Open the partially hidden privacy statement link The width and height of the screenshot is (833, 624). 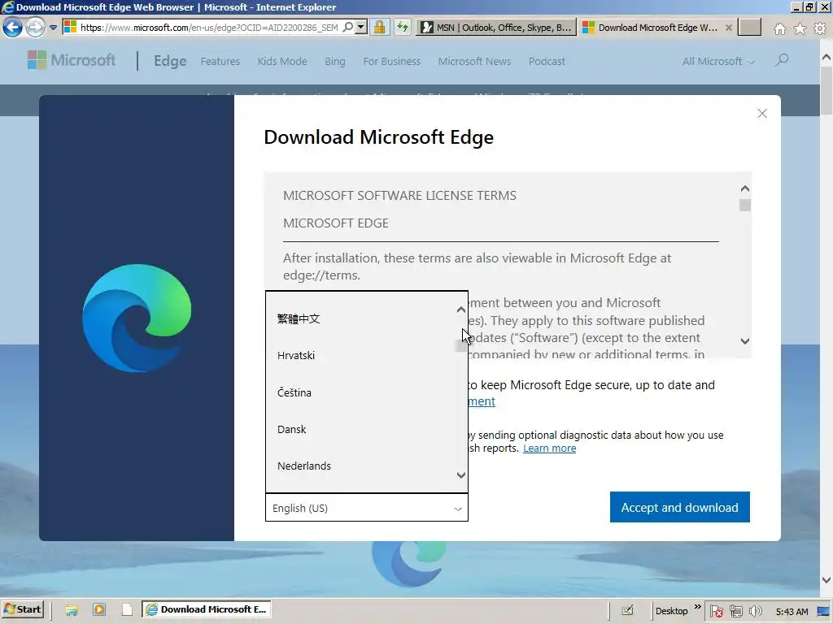482,401
